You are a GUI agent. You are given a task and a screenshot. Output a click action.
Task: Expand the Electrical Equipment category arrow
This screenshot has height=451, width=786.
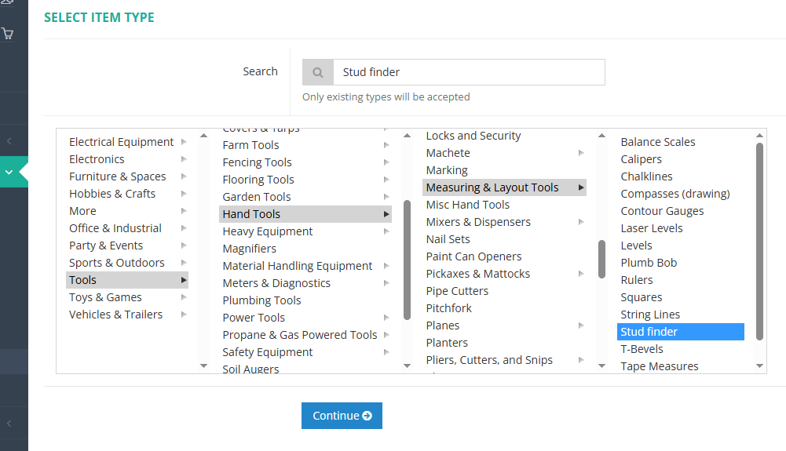tap(184, 142)
